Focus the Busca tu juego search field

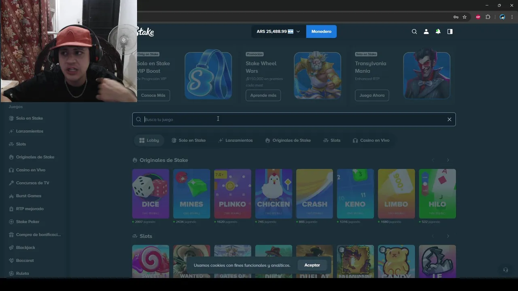pos(294,119)
